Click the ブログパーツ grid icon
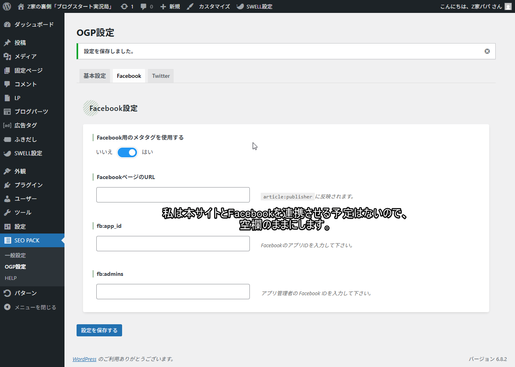515x367 pixels. coord(7,112)
